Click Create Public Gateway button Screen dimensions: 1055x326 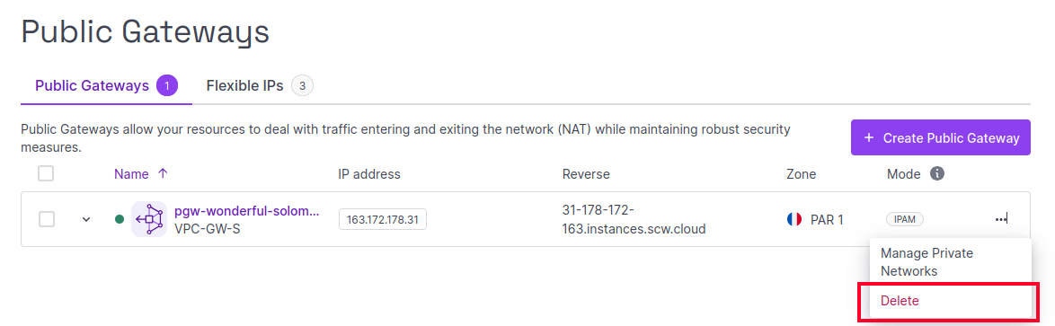(x=941, y=137)
